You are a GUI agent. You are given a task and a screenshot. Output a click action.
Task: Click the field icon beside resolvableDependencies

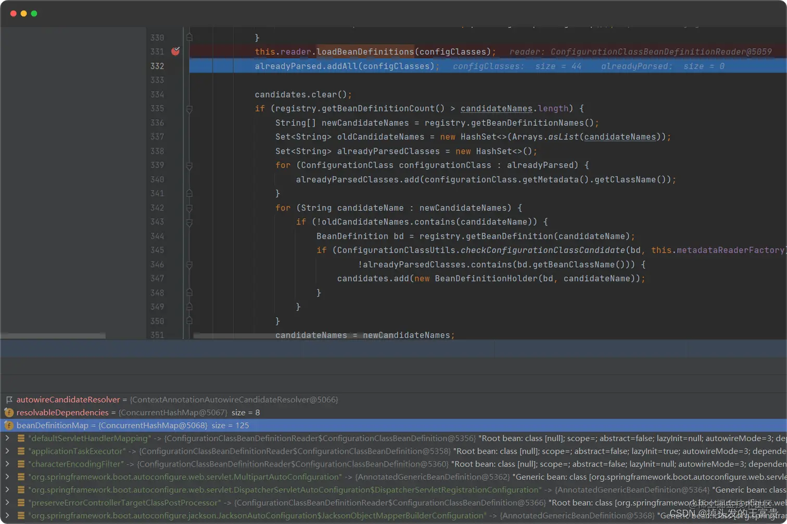tap(9, 413)
